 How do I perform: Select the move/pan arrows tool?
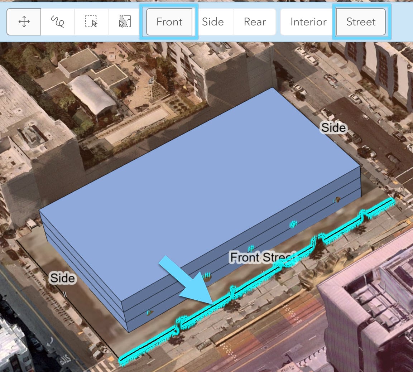(24, 21)
